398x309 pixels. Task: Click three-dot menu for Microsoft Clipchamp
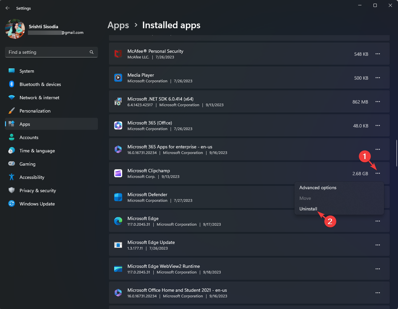[378, 173]
